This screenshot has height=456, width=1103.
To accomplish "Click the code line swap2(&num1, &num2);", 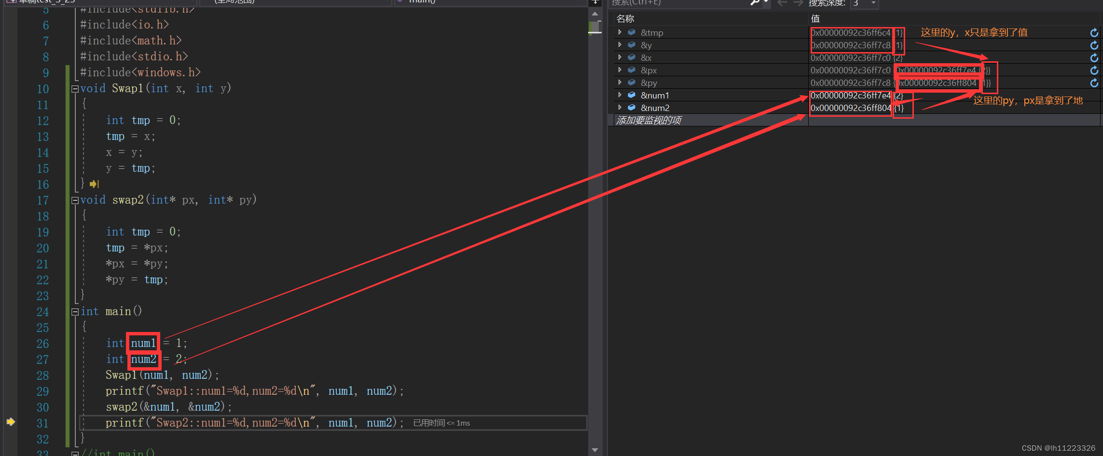I will (x=169, y=407).
